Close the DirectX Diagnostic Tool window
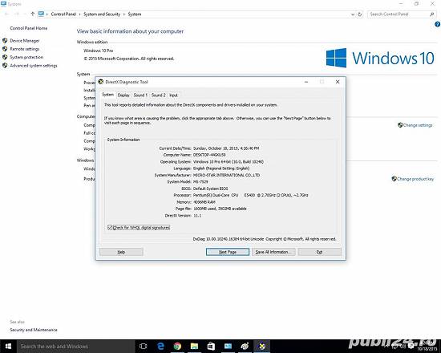Image resolution: width=441 pixels, height=353 pixels. coord(338,82)
